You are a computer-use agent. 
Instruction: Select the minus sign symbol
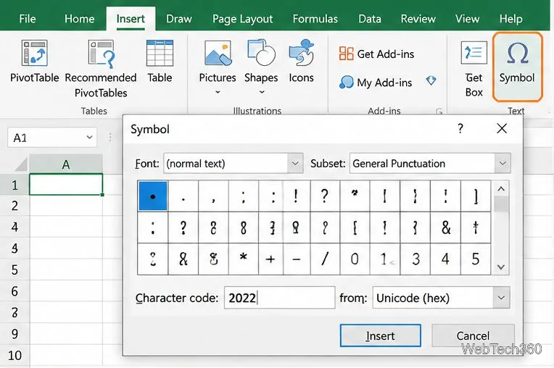(297, 259)
